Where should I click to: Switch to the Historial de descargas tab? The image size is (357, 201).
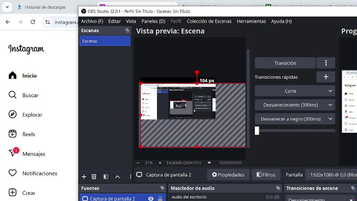point(45,7)
